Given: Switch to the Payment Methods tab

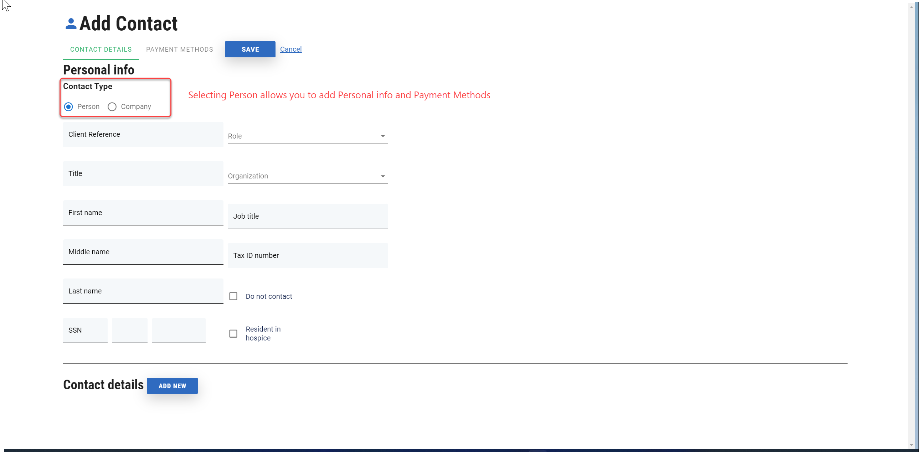Looking at the screenshot, I should [180, 49].
